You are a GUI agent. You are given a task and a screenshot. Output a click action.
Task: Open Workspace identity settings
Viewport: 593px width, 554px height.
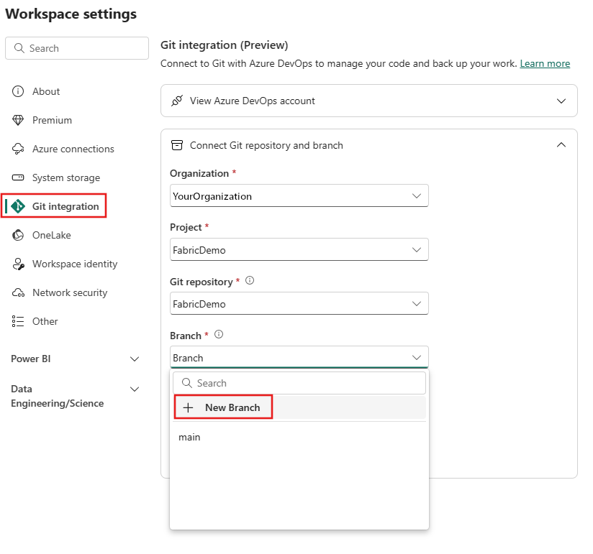pyautogui.click(x=75, y=264)
